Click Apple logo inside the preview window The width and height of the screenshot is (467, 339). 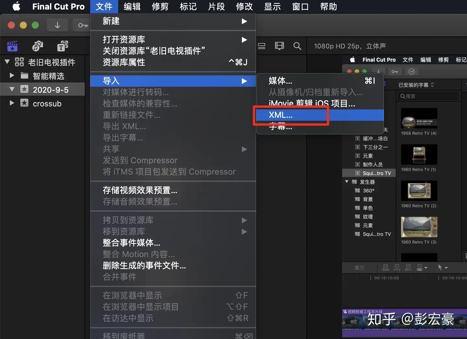(353, 60)
